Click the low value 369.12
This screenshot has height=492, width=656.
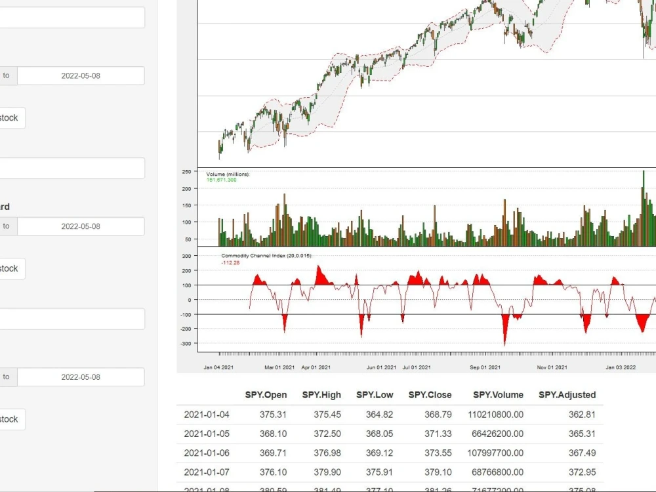click(379, 453)
